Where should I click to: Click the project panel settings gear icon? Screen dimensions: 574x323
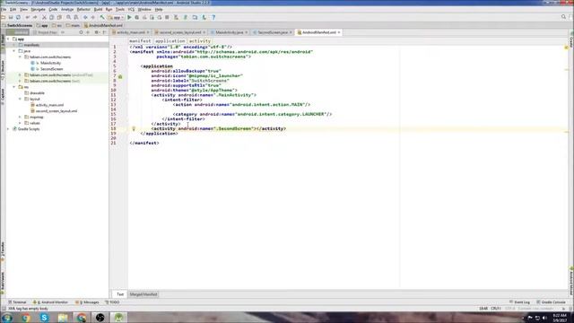96,32
